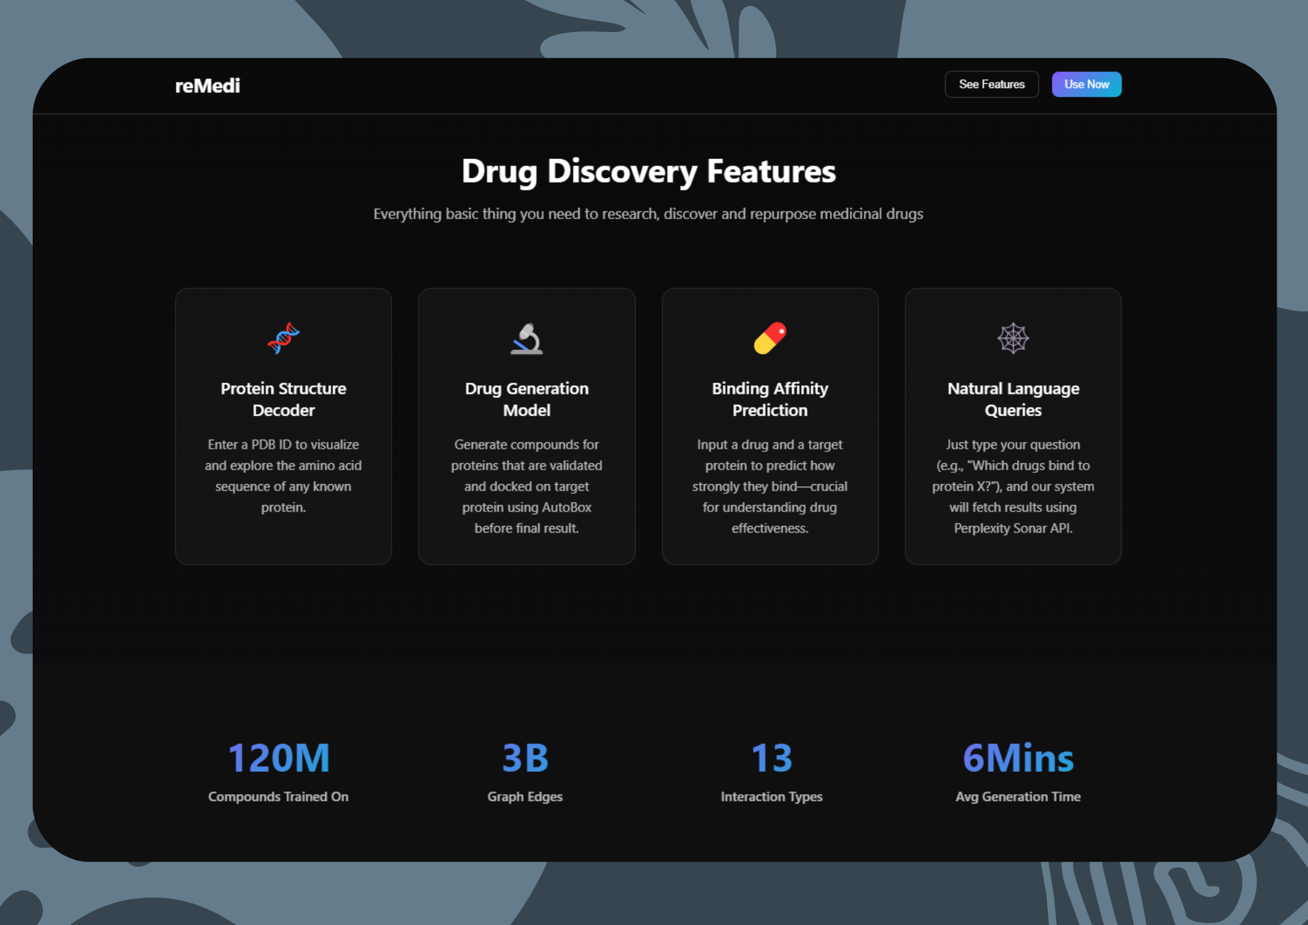Click the PDB ID description text

(283, 476)
